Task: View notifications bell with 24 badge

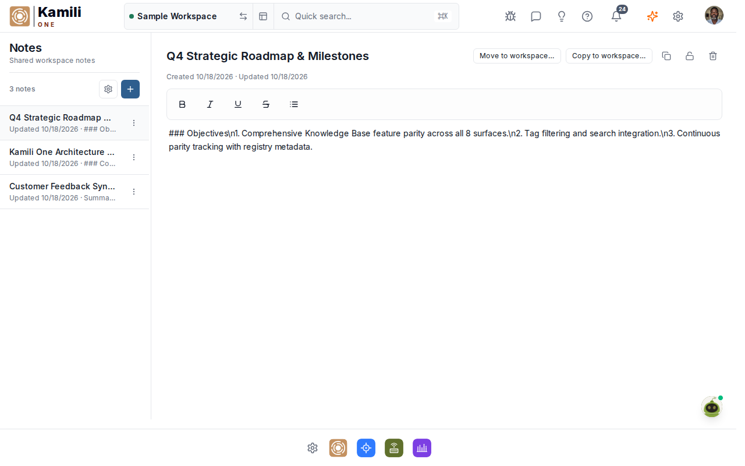Action: [616, 16]
